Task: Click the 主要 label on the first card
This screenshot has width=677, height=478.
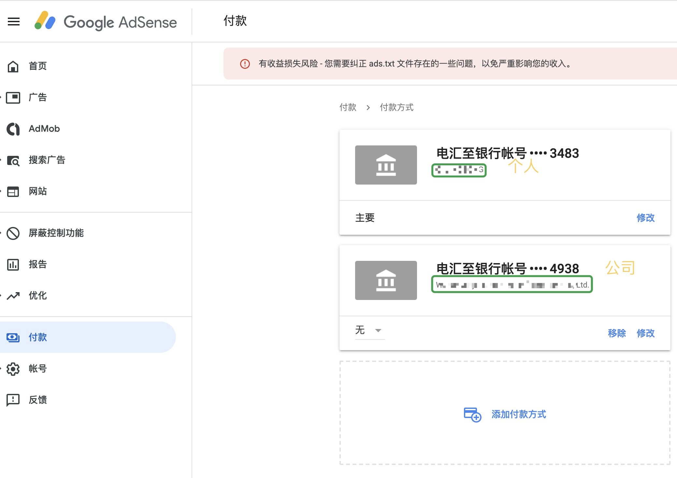Action: click(x=365, y=218)
